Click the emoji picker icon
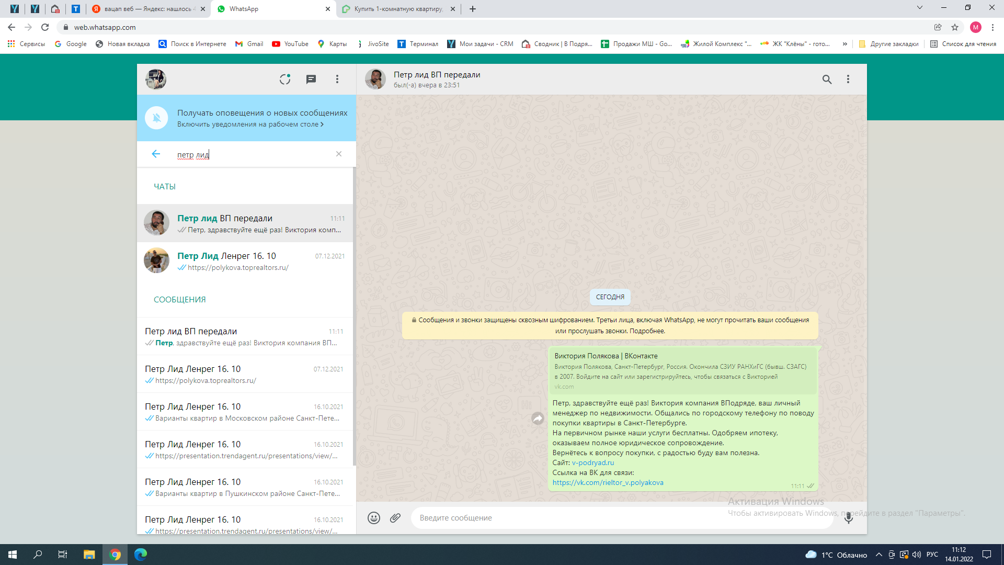Screen dimensions: 1004x565 pos(373,518)
